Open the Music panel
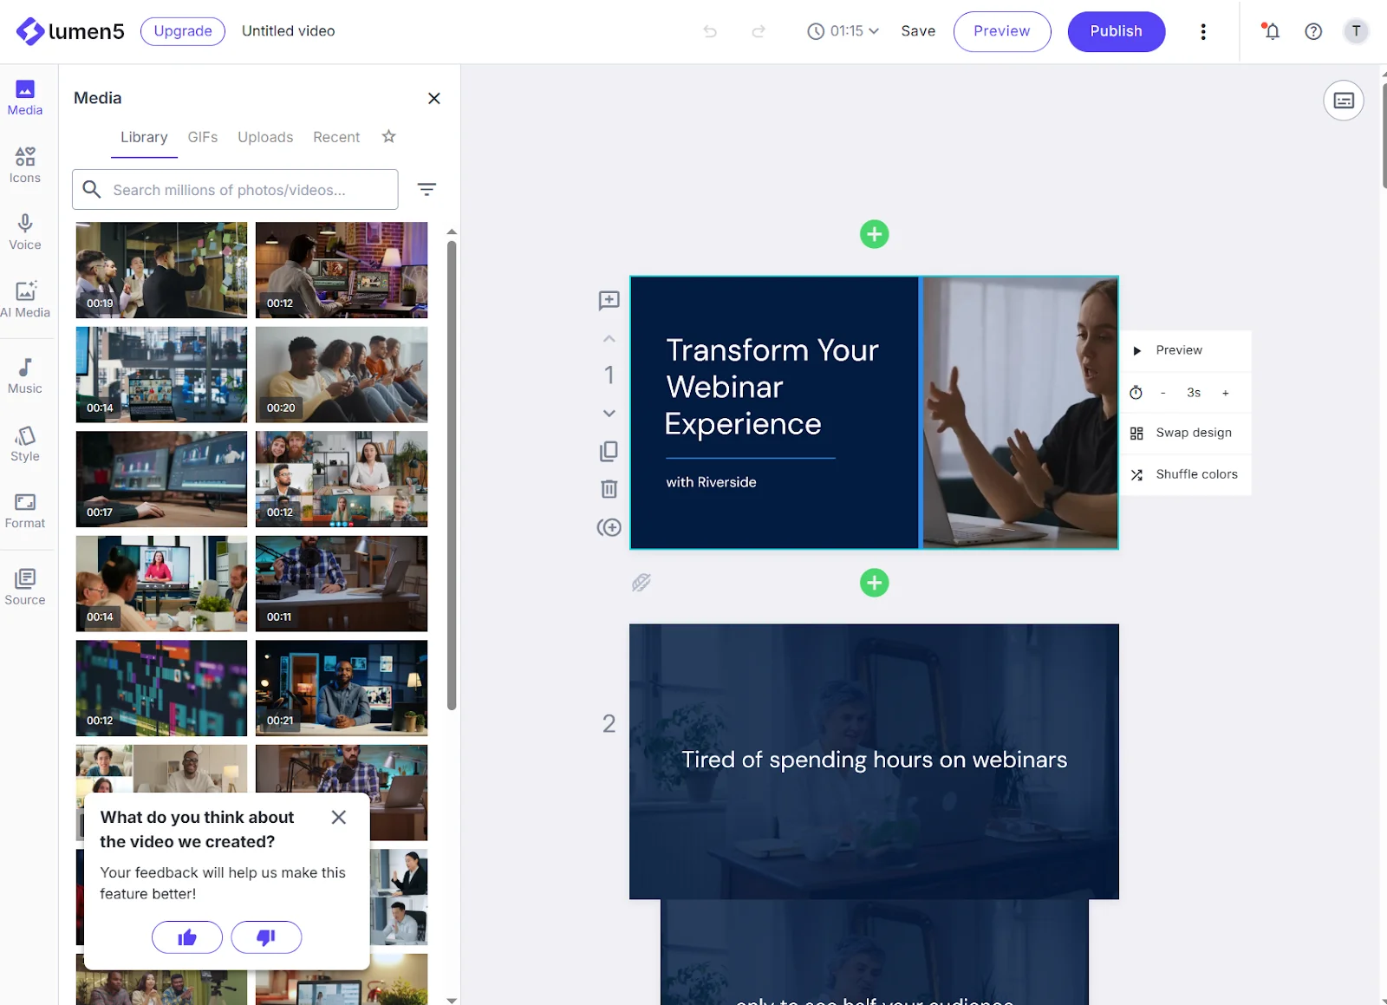This screenshot has width=1387, height=1005. click(x=25, y=376)
